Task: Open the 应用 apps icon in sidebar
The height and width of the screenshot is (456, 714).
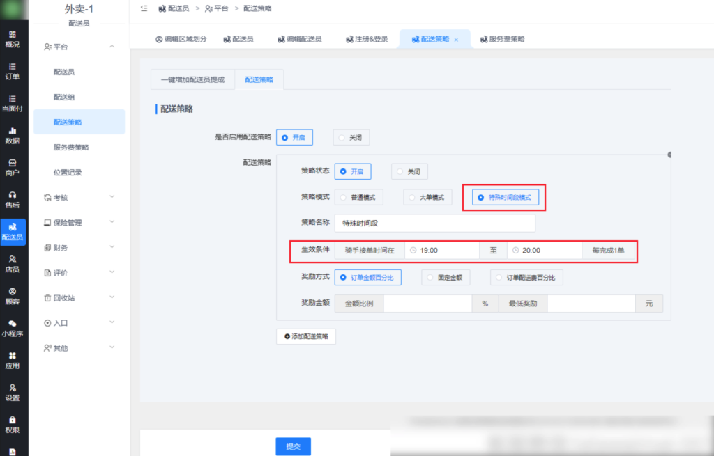Action: click(x=12, y=360)
